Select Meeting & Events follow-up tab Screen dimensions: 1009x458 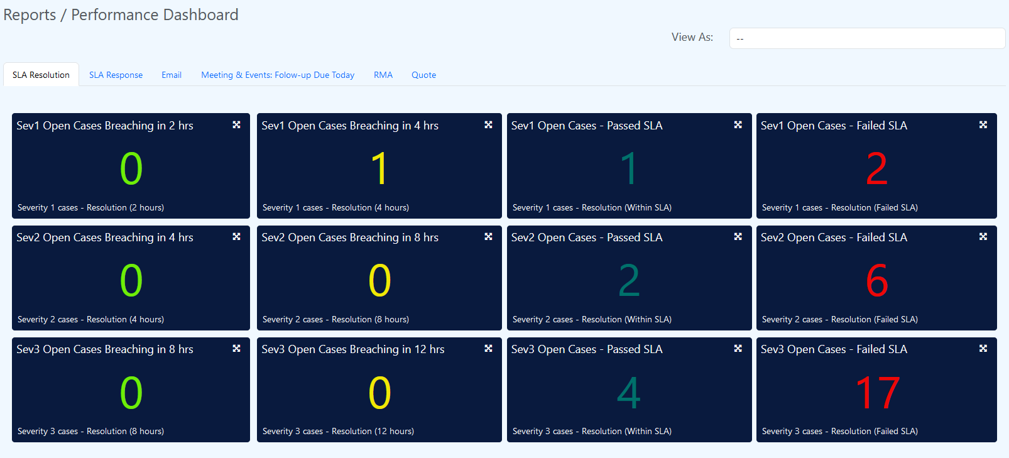pos(278,75)
